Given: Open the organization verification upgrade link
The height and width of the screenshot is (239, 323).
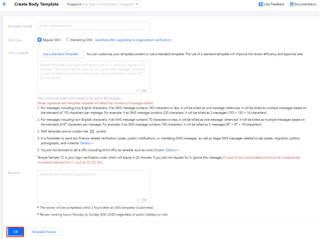Looking at the screenshot, I should point(133,40).
